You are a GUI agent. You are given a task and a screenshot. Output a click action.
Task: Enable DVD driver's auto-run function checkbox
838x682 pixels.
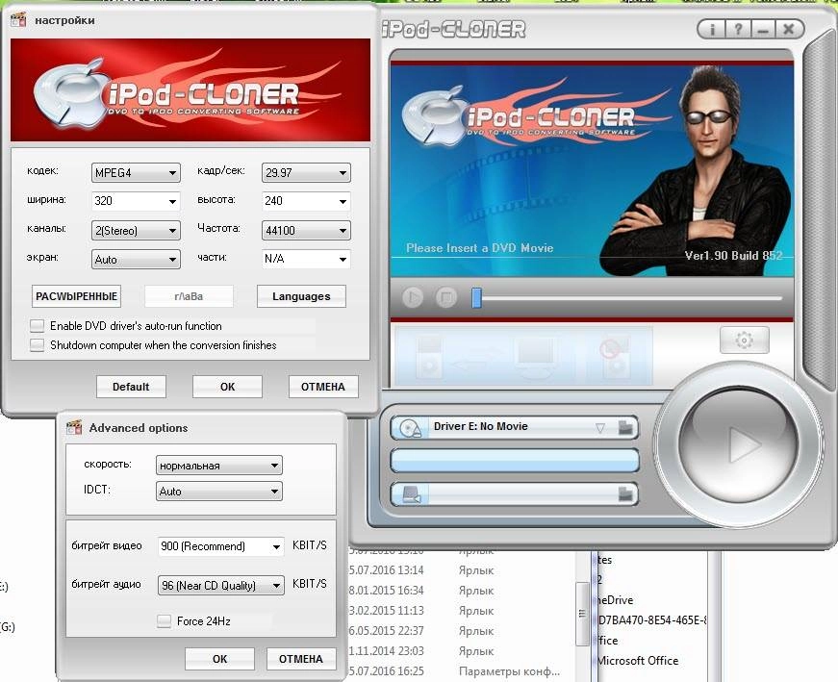point(37,326)
